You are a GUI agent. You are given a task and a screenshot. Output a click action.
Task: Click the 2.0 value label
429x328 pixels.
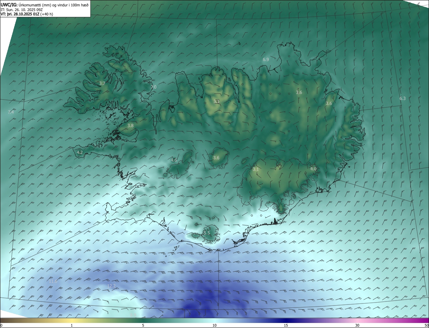point(154,87)
